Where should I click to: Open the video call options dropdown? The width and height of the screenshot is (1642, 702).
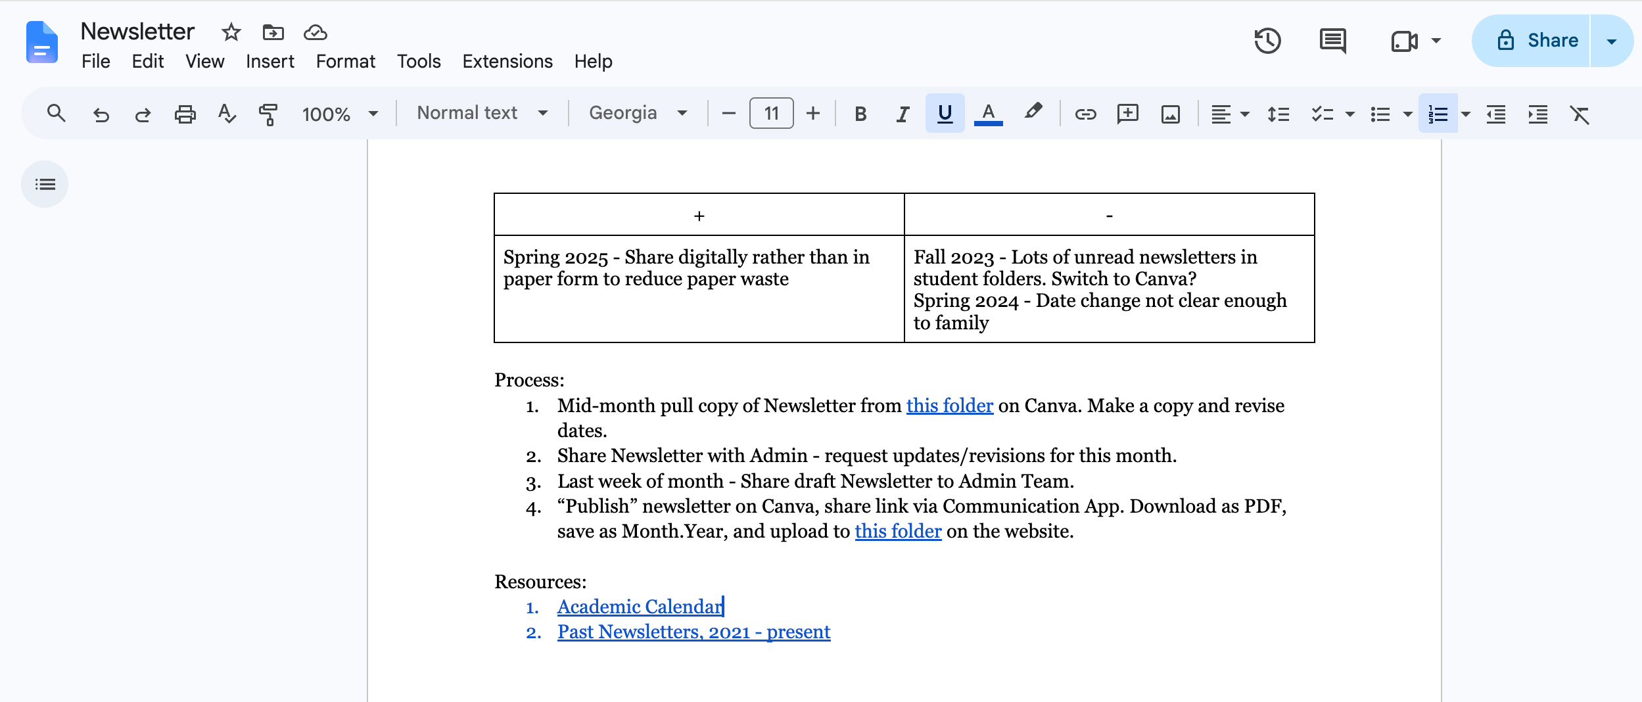1436,41
